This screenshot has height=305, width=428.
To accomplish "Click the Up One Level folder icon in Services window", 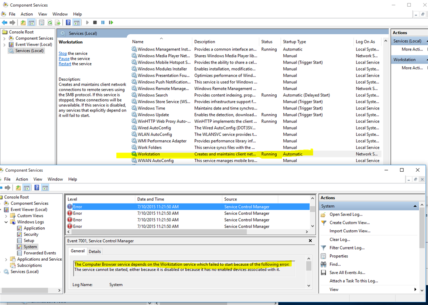I will coord(23,23).
